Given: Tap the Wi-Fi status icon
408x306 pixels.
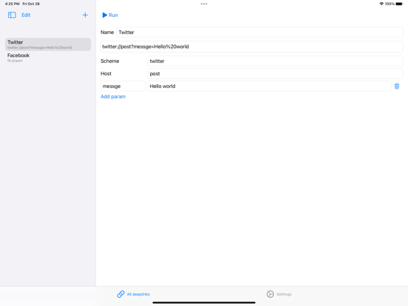Looking at the screenshot, I should (x=381, y=4).
